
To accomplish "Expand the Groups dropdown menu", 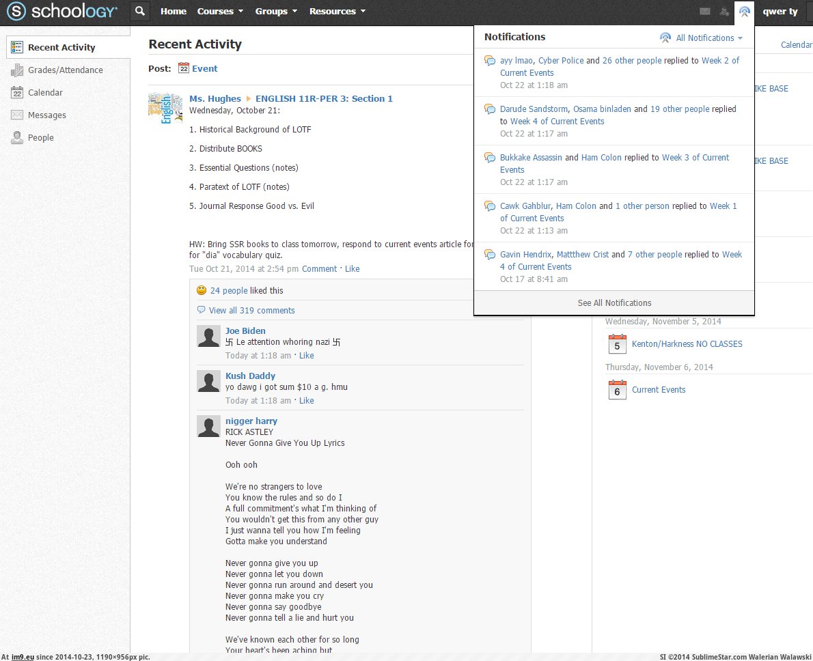I will pyautogui.click(x=276, y=11).
